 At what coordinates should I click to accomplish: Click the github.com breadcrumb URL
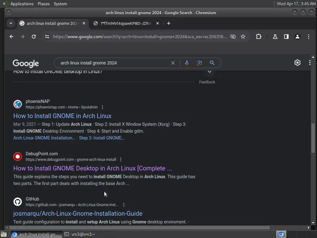(x=72, y=205)
